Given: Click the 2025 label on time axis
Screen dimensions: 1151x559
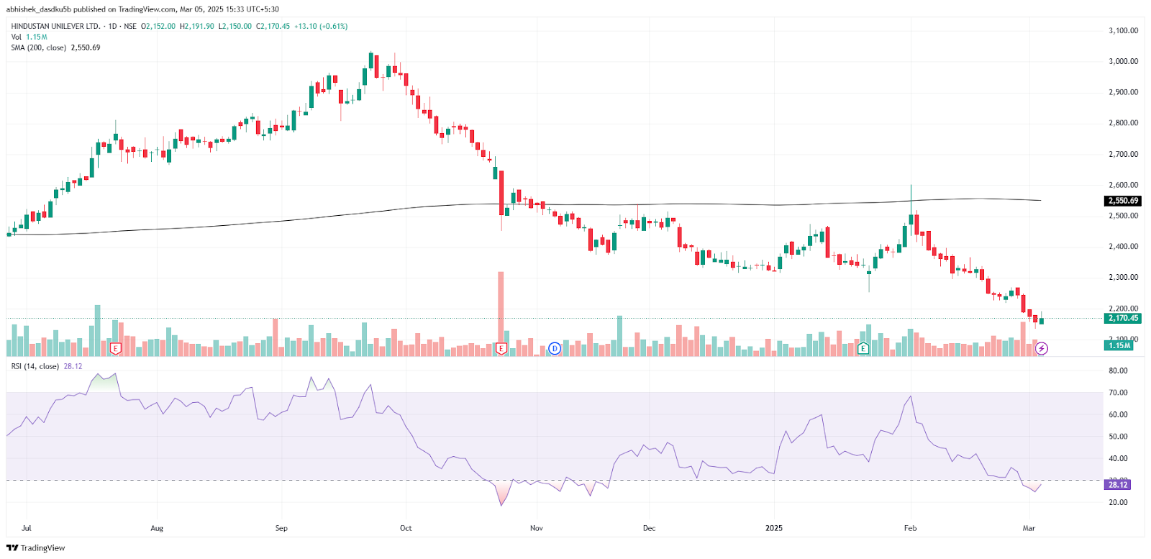Looking at the screenshot, I should coord(774,528).
